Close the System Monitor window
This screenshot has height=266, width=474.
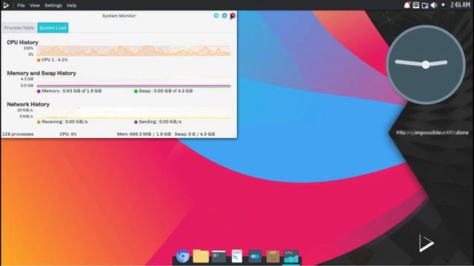(x=233, y=16)
